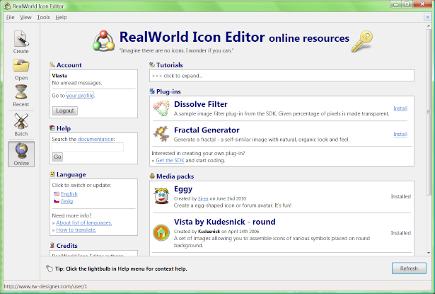Click the US flag beside English

point(57,193)
